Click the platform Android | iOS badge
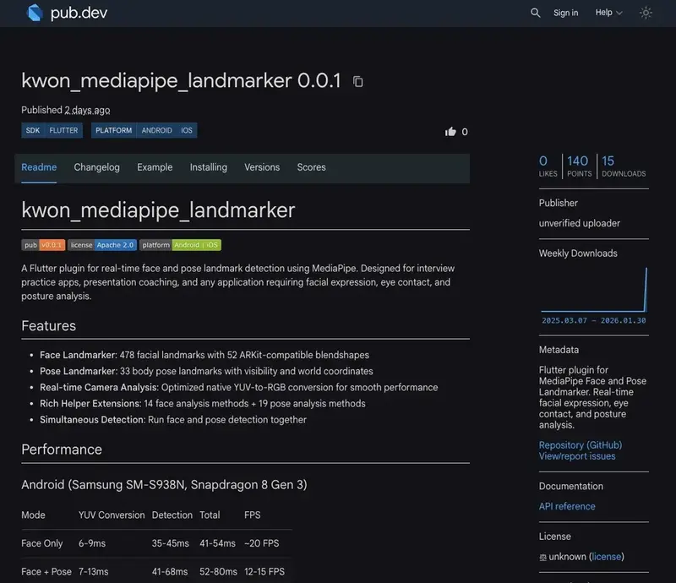 click(180, 245)
